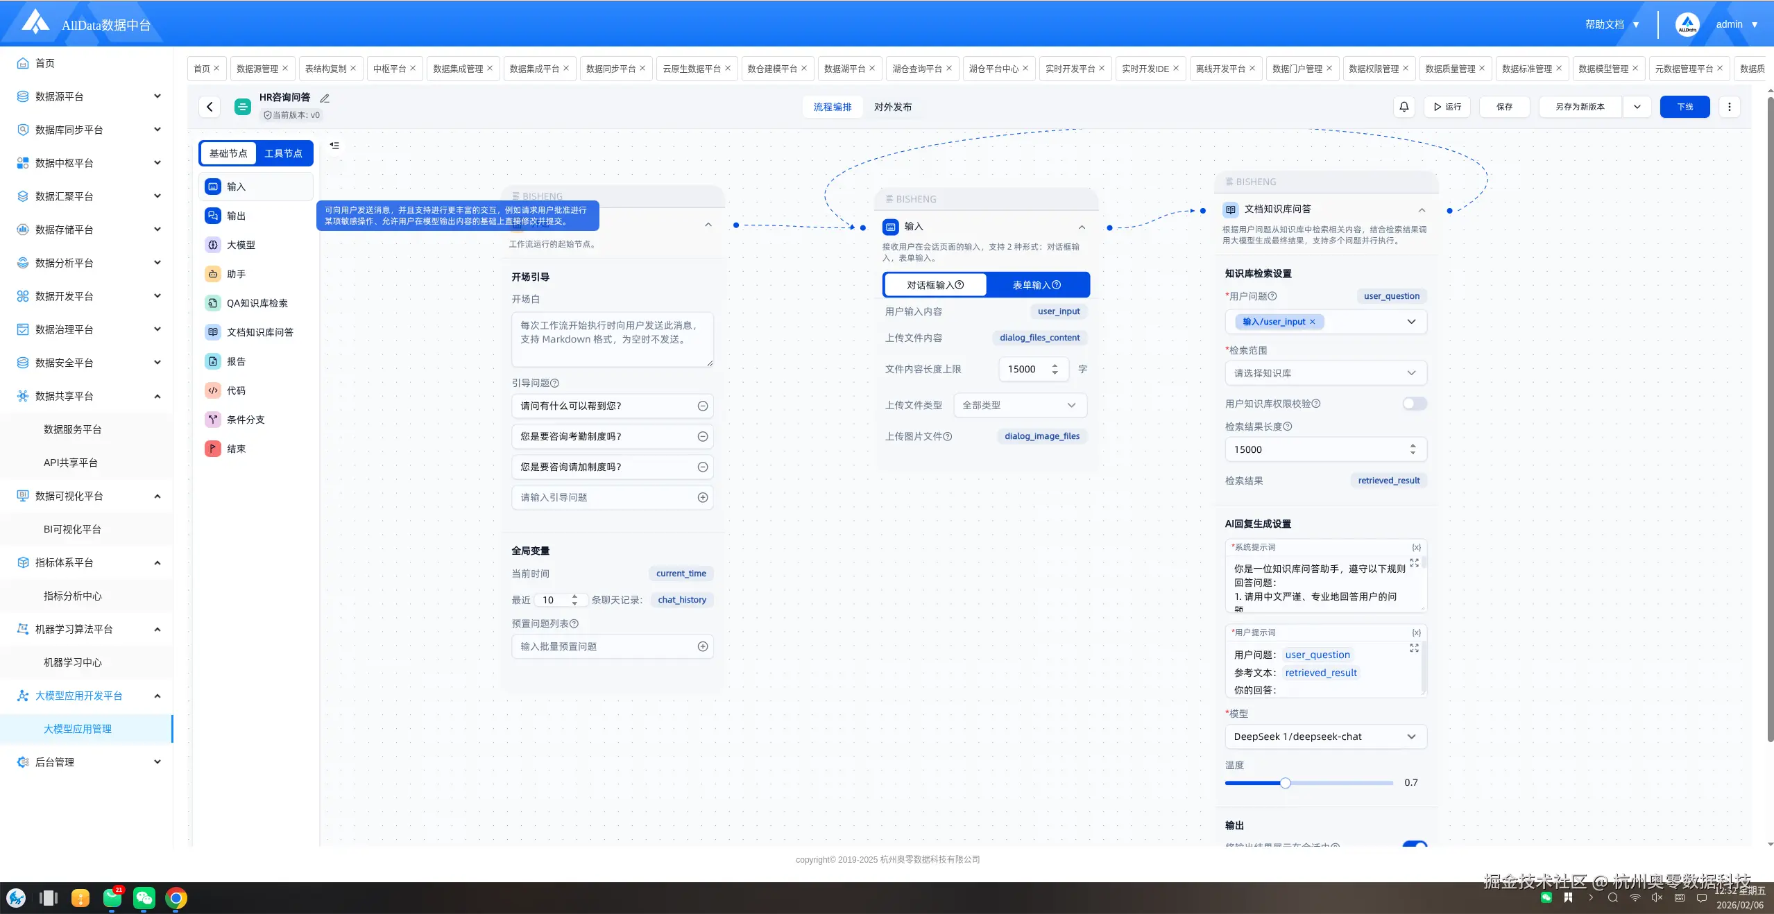
Task: Click the back arrow icon
Action: 210,107
